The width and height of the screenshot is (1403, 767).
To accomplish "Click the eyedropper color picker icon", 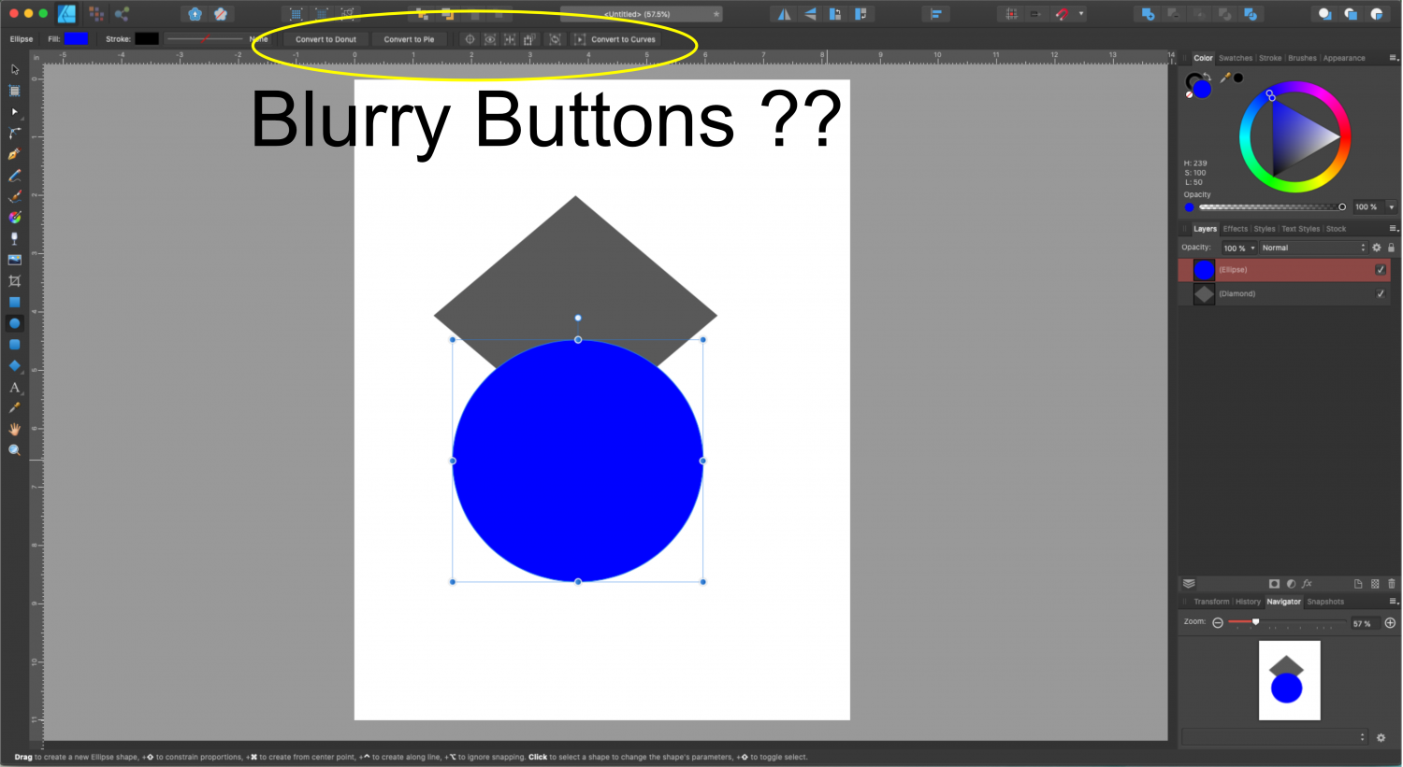I will (1224, 78).
